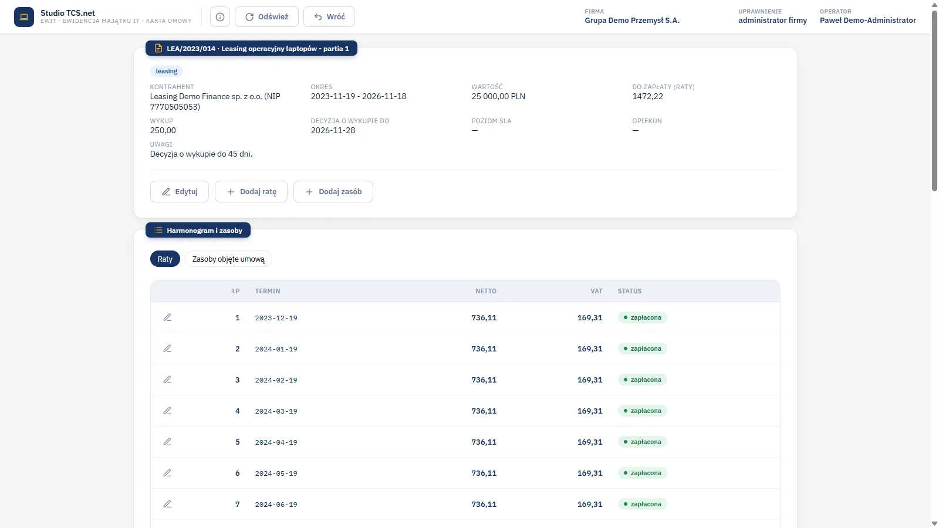Select the Raty tab
939x528 pixels.
[x=165, y=259]
